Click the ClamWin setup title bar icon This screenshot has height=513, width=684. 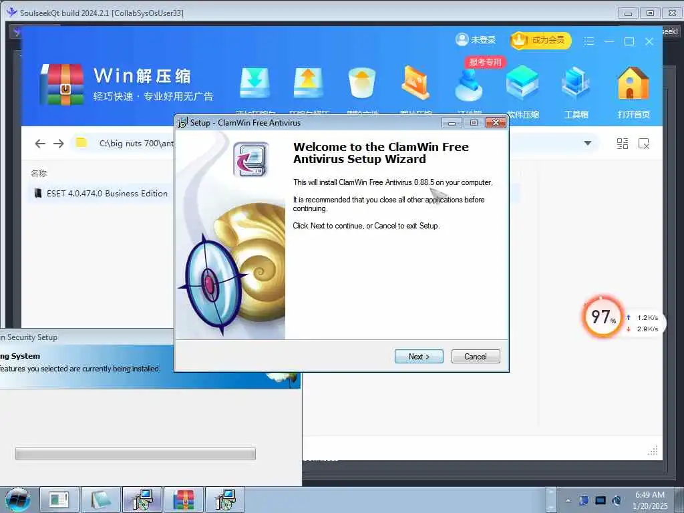point(182,123)
